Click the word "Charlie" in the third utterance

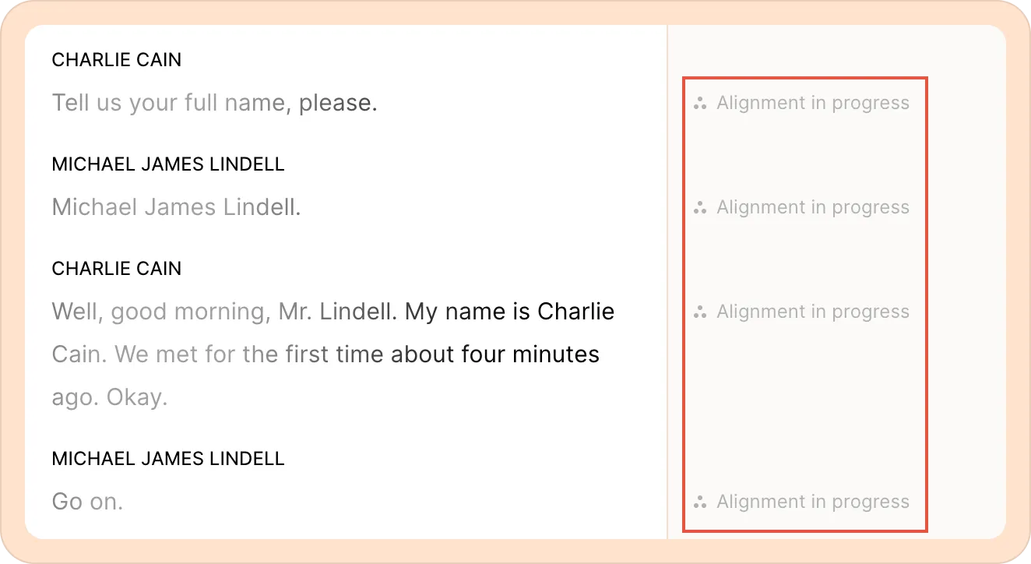coord(576,312)
